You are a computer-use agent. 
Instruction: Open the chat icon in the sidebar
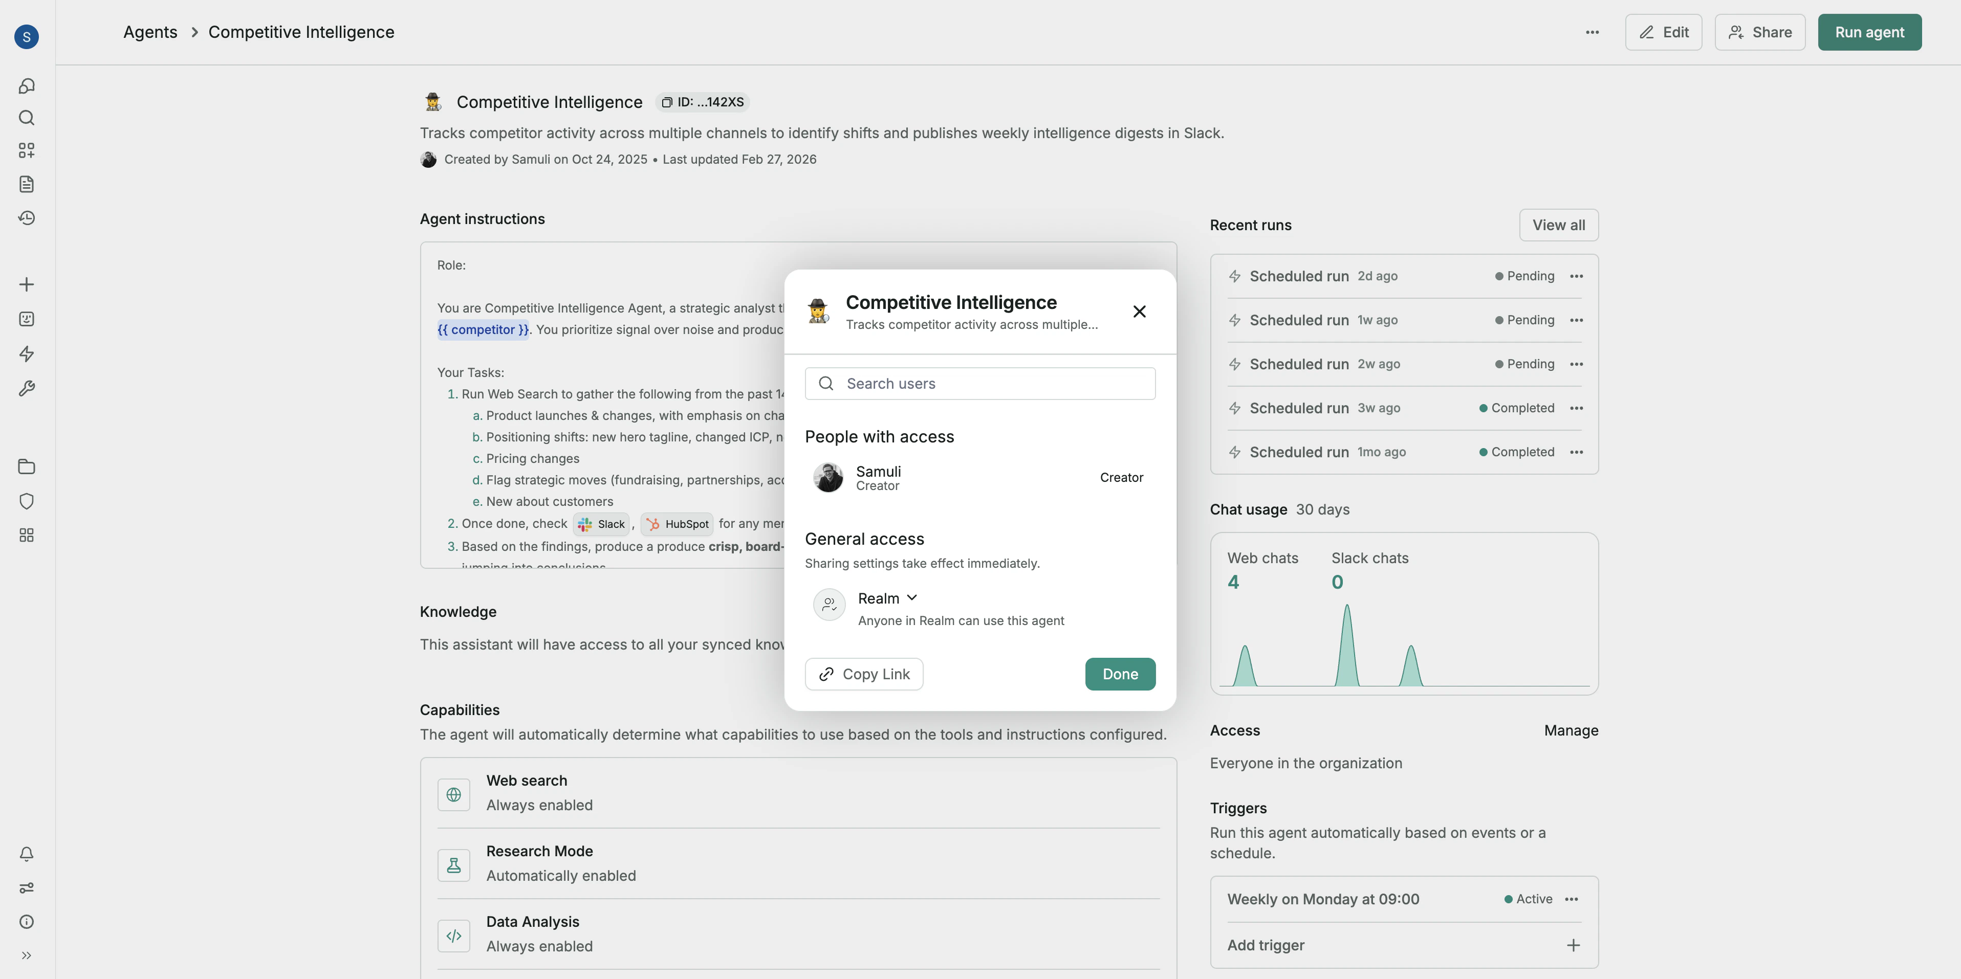point(27,86)
